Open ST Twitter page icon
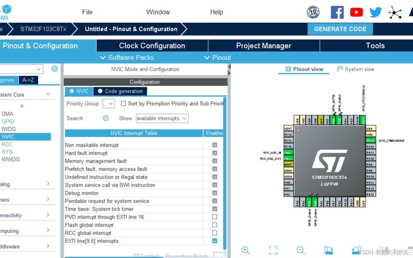 (376, 12)
